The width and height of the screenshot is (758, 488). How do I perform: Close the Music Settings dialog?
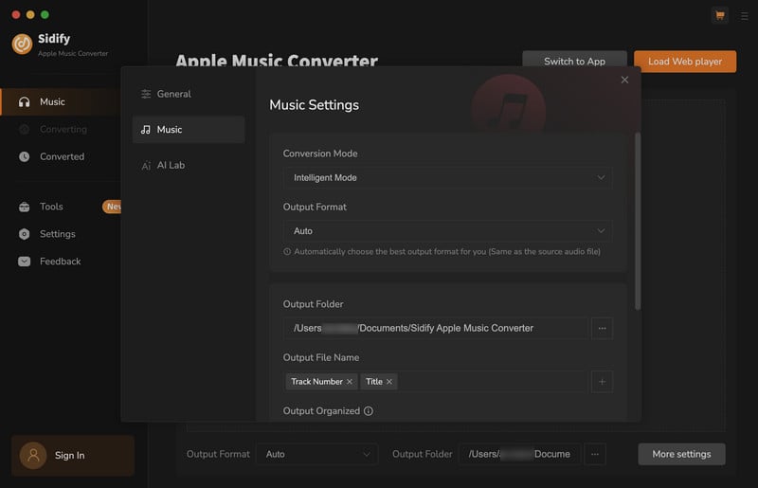(x=624, y=80)
